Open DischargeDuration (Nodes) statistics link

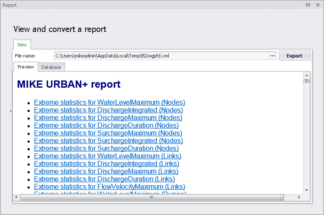point(106,125)
